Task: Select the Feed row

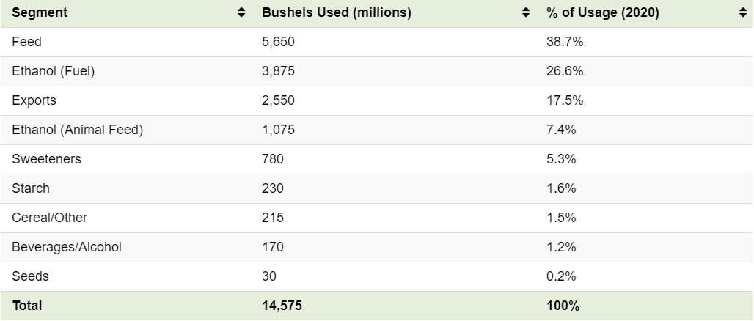Action: tap(377, 43)
